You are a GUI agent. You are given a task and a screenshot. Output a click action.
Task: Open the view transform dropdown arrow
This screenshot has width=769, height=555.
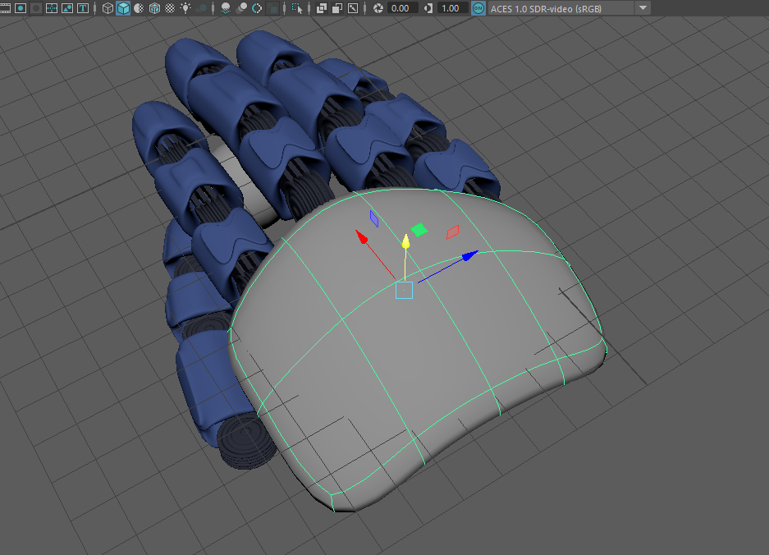[x=643, y=8]
